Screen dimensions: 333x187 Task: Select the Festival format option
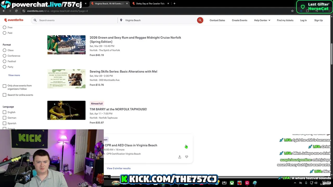(4, 61)
